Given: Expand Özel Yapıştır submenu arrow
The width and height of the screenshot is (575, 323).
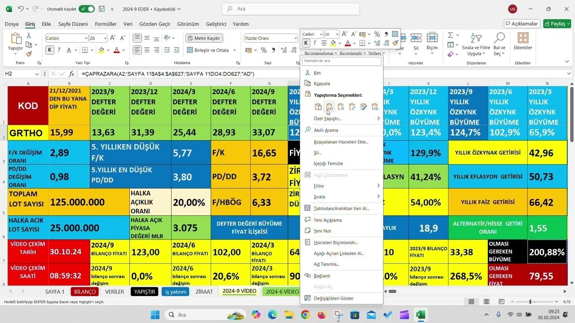Looking at the screenshot, I should 378,118.
